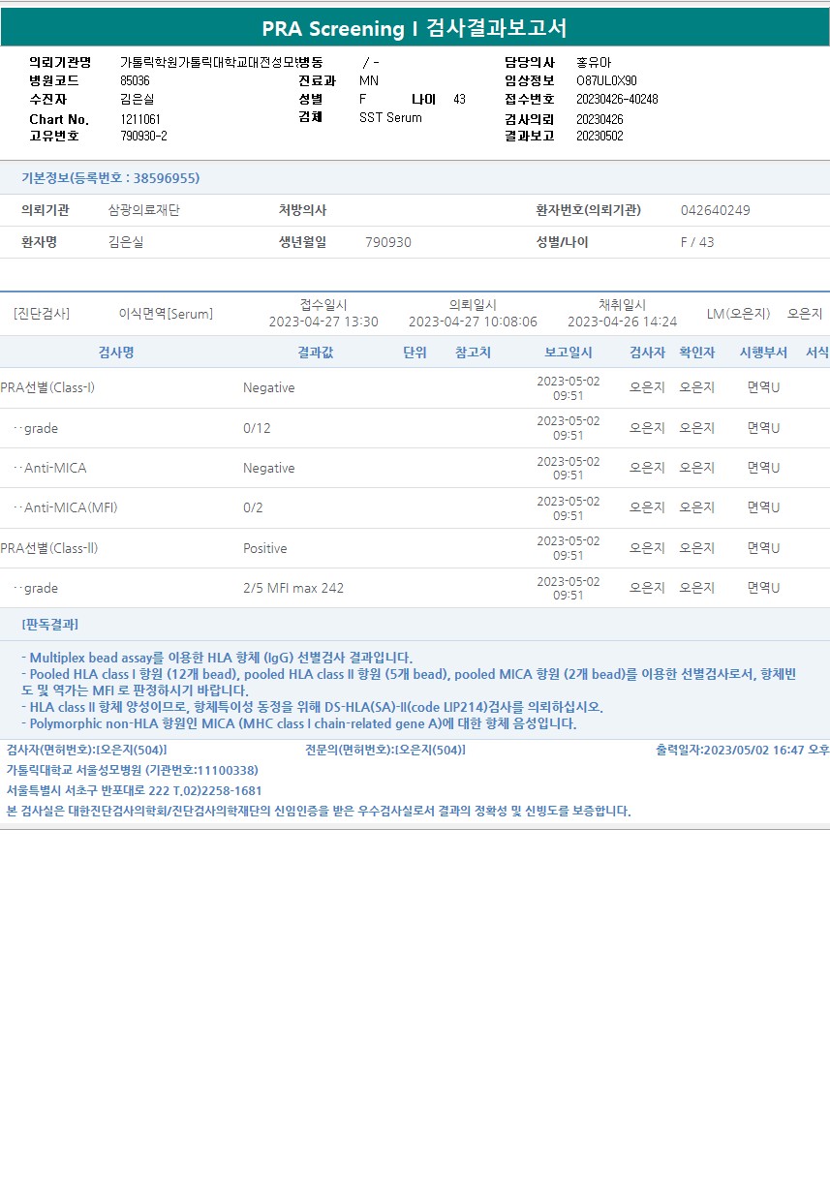
Task: Click the 0/12 grade result value
Action: coord(257,428)
